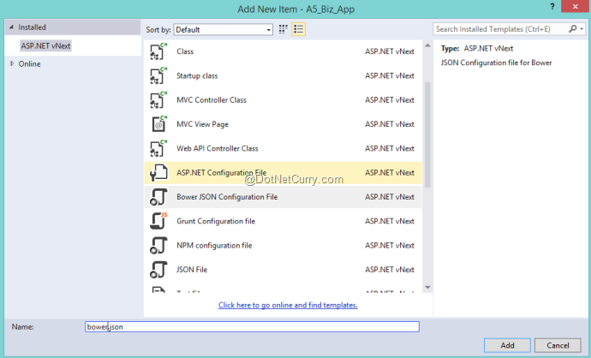
Task: Select 'Grunt Configuration file' template name
Action: (216, 221)
